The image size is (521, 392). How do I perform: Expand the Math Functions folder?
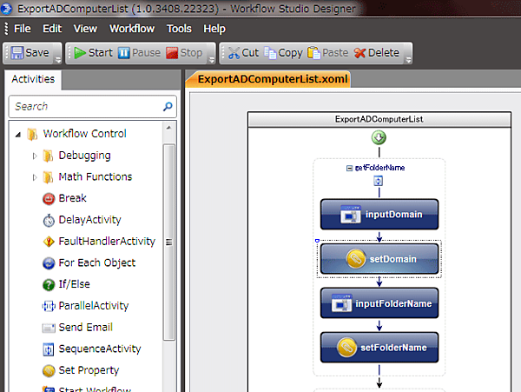[x=35, y=177]
